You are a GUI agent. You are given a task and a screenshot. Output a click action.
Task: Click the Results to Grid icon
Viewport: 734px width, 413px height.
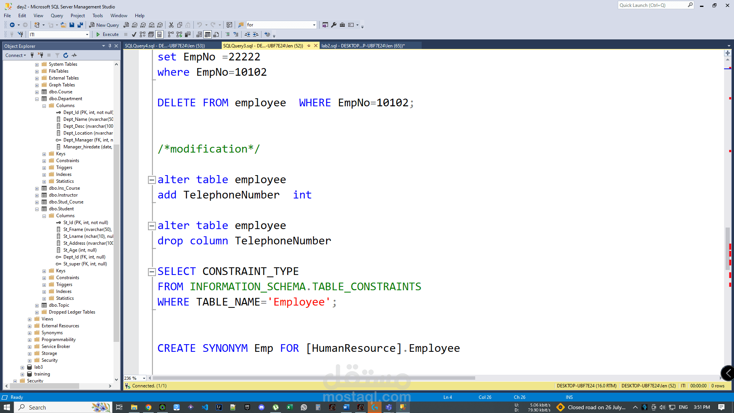(x=208, y=34)
